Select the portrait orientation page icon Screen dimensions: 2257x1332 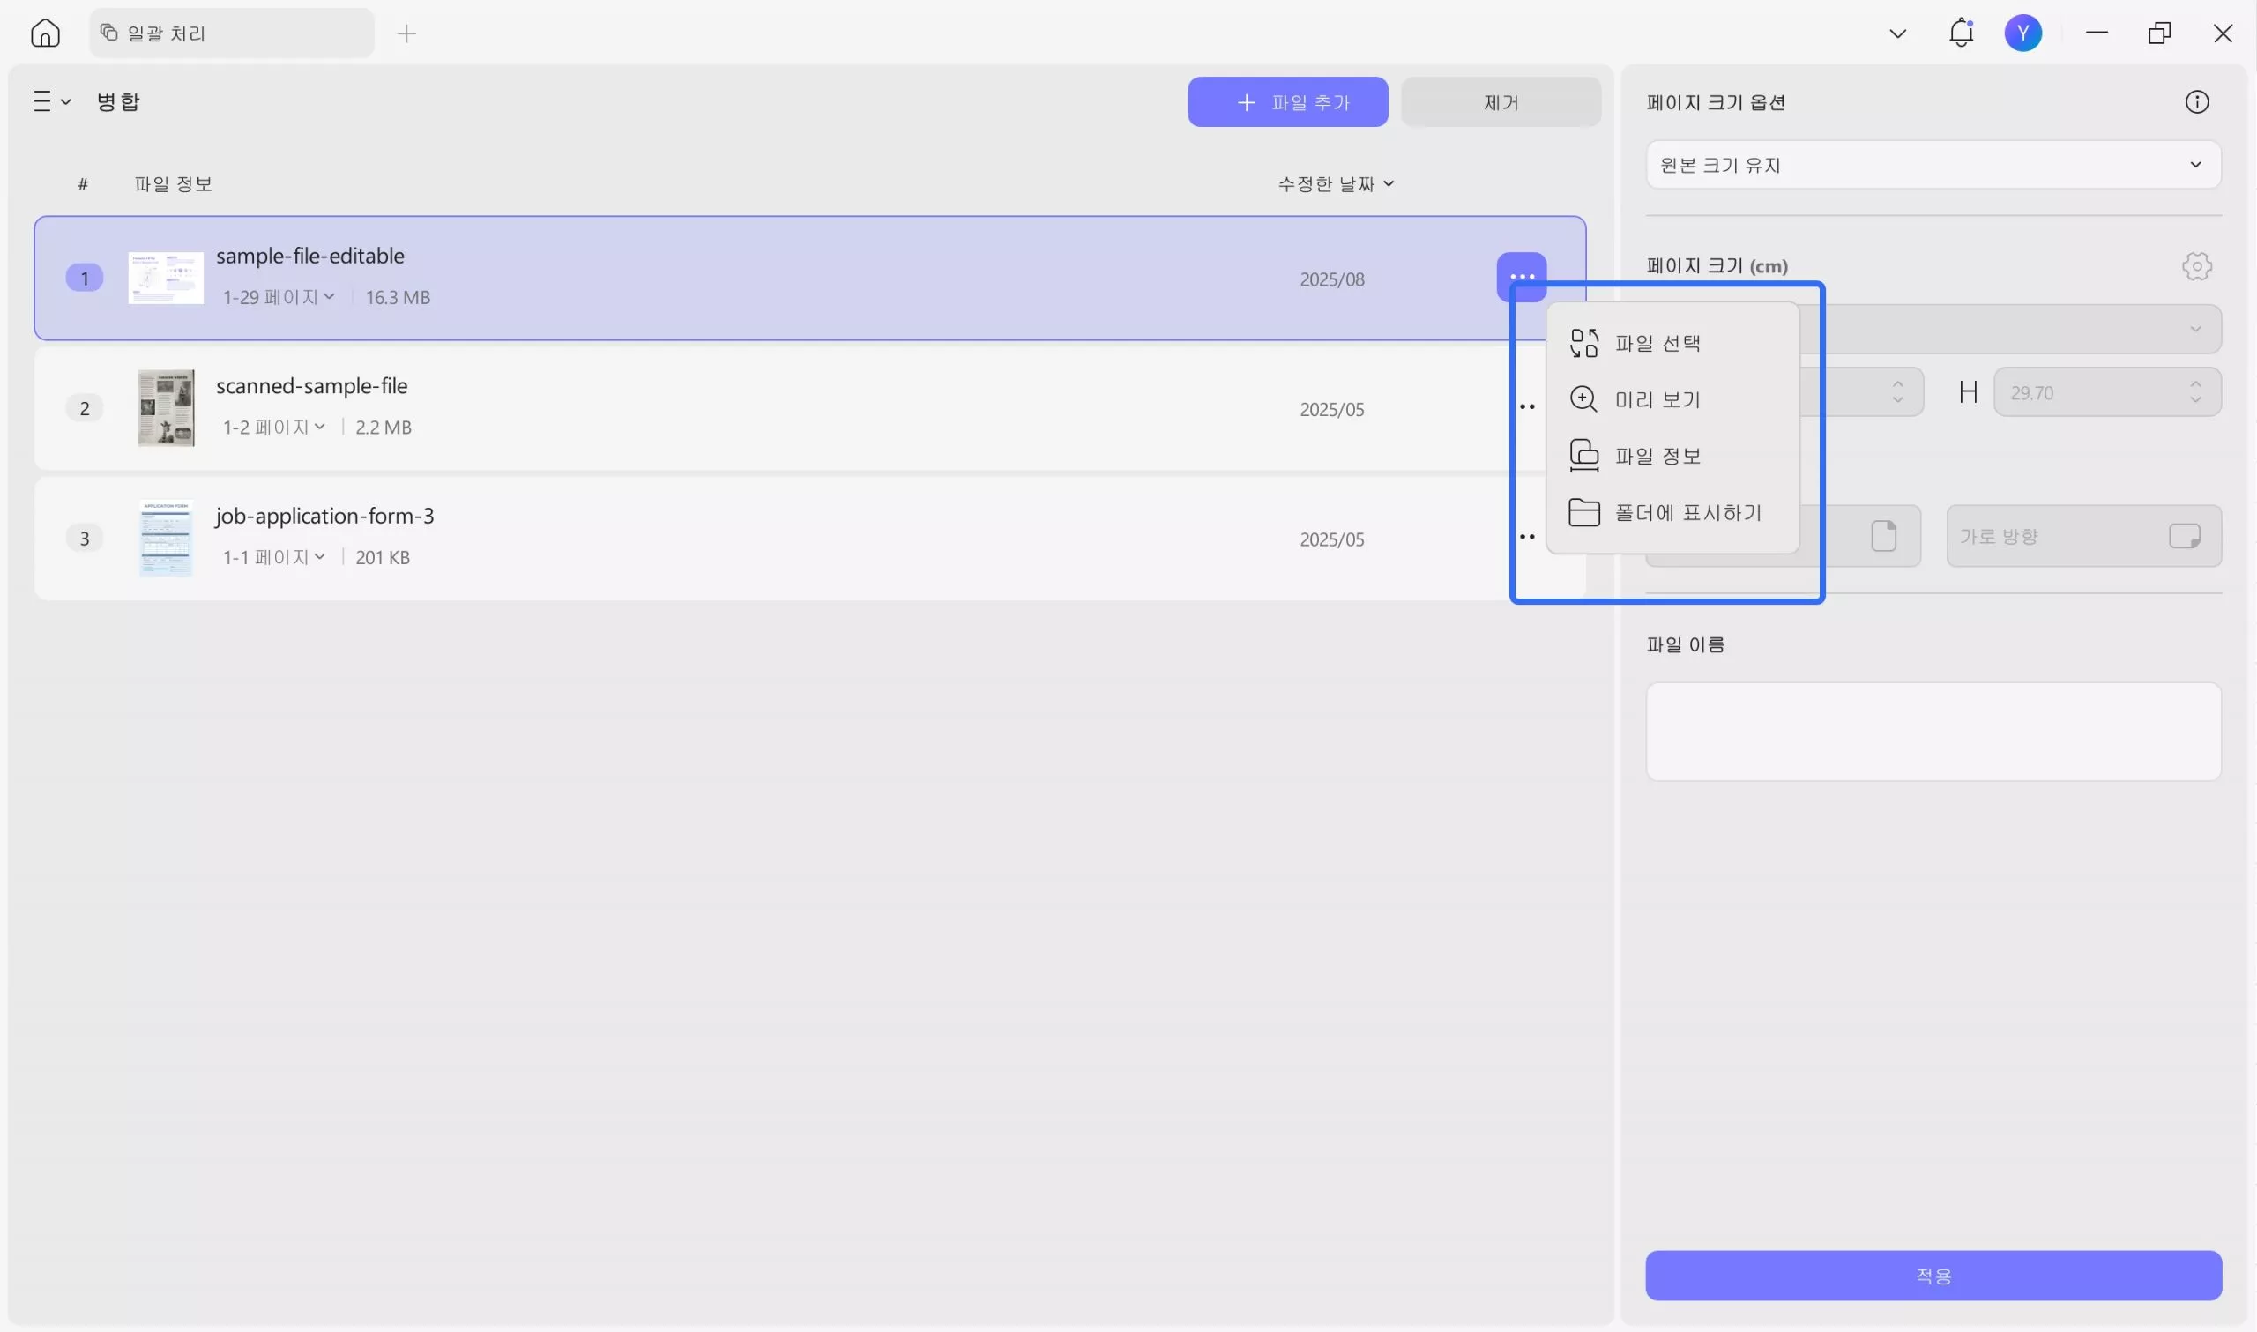tap(1883, 536)
